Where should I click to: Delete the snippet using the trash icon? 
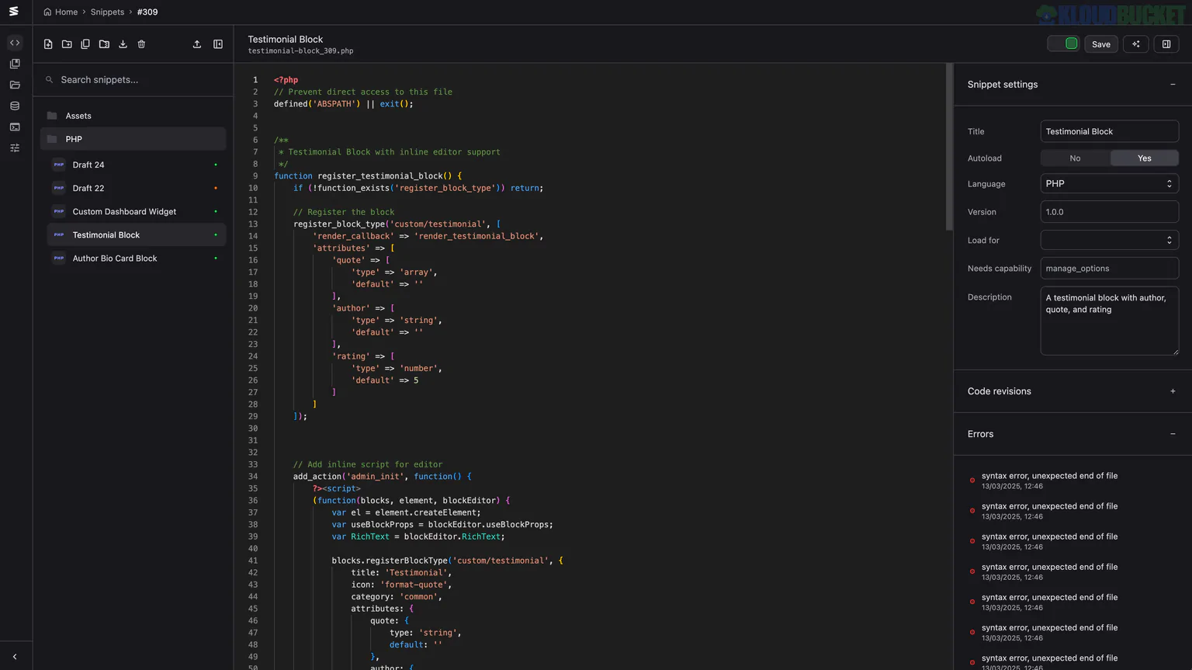[141, 44]
